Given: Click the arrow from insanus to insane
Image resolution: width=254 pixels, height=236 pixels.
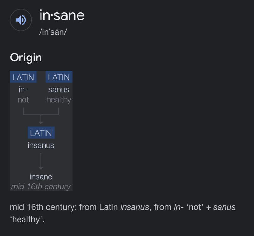Looking at the screenshot, I should tap(41, 161).
